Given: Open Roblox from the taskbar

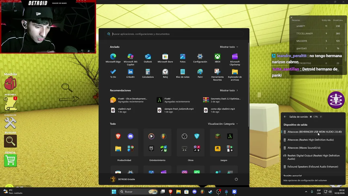Looking at the screenshot, I should coord(234,192).
